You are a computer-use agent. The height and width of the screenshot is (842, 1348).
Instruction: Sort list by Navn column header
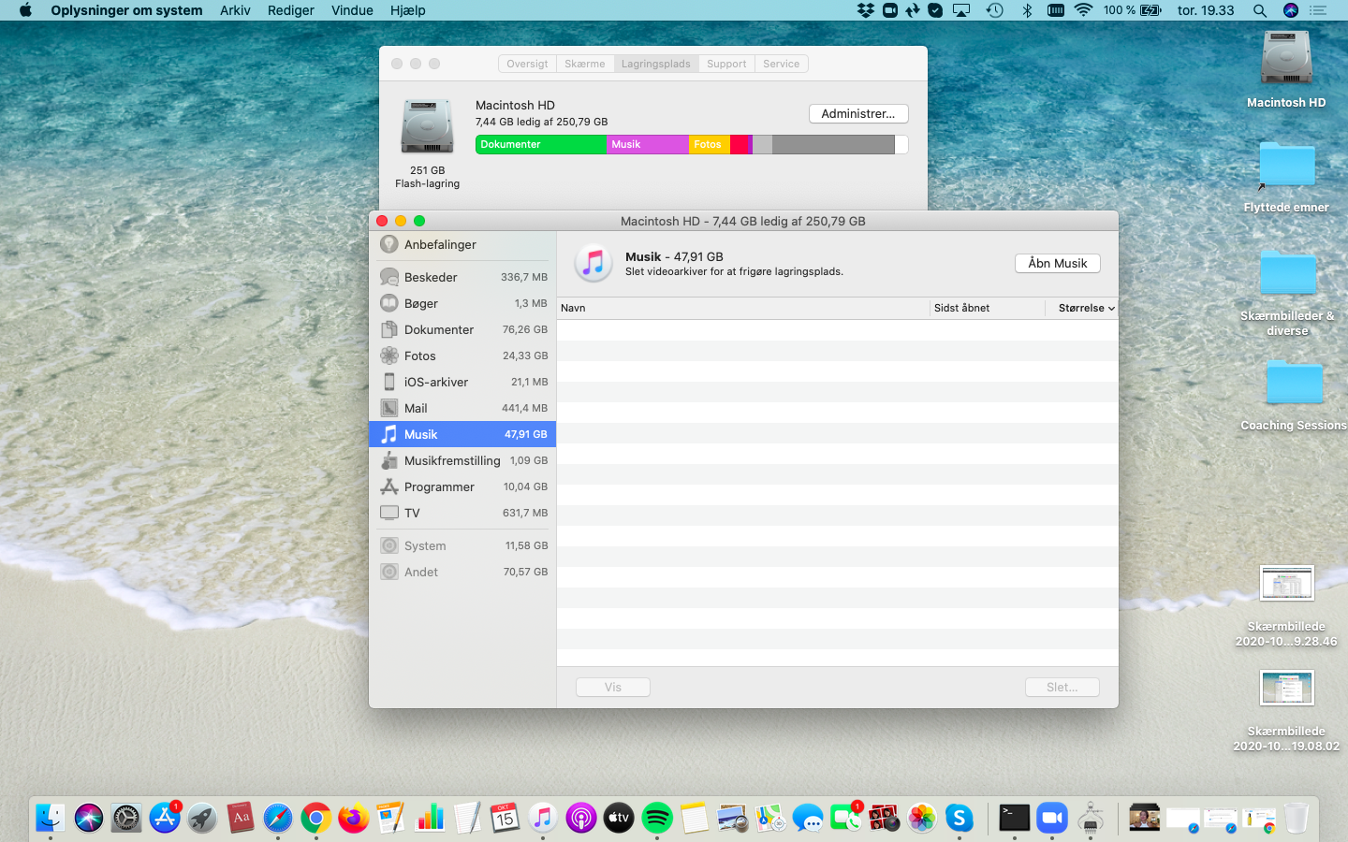[743, 308]
